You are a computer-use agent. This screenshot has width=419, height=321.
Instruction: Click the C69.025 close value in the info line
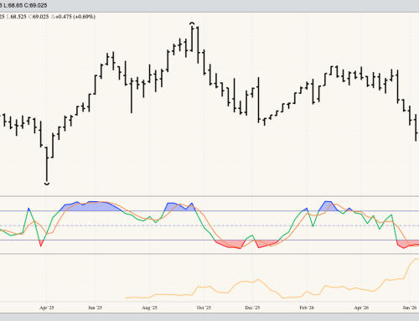(x=39, y=17)
